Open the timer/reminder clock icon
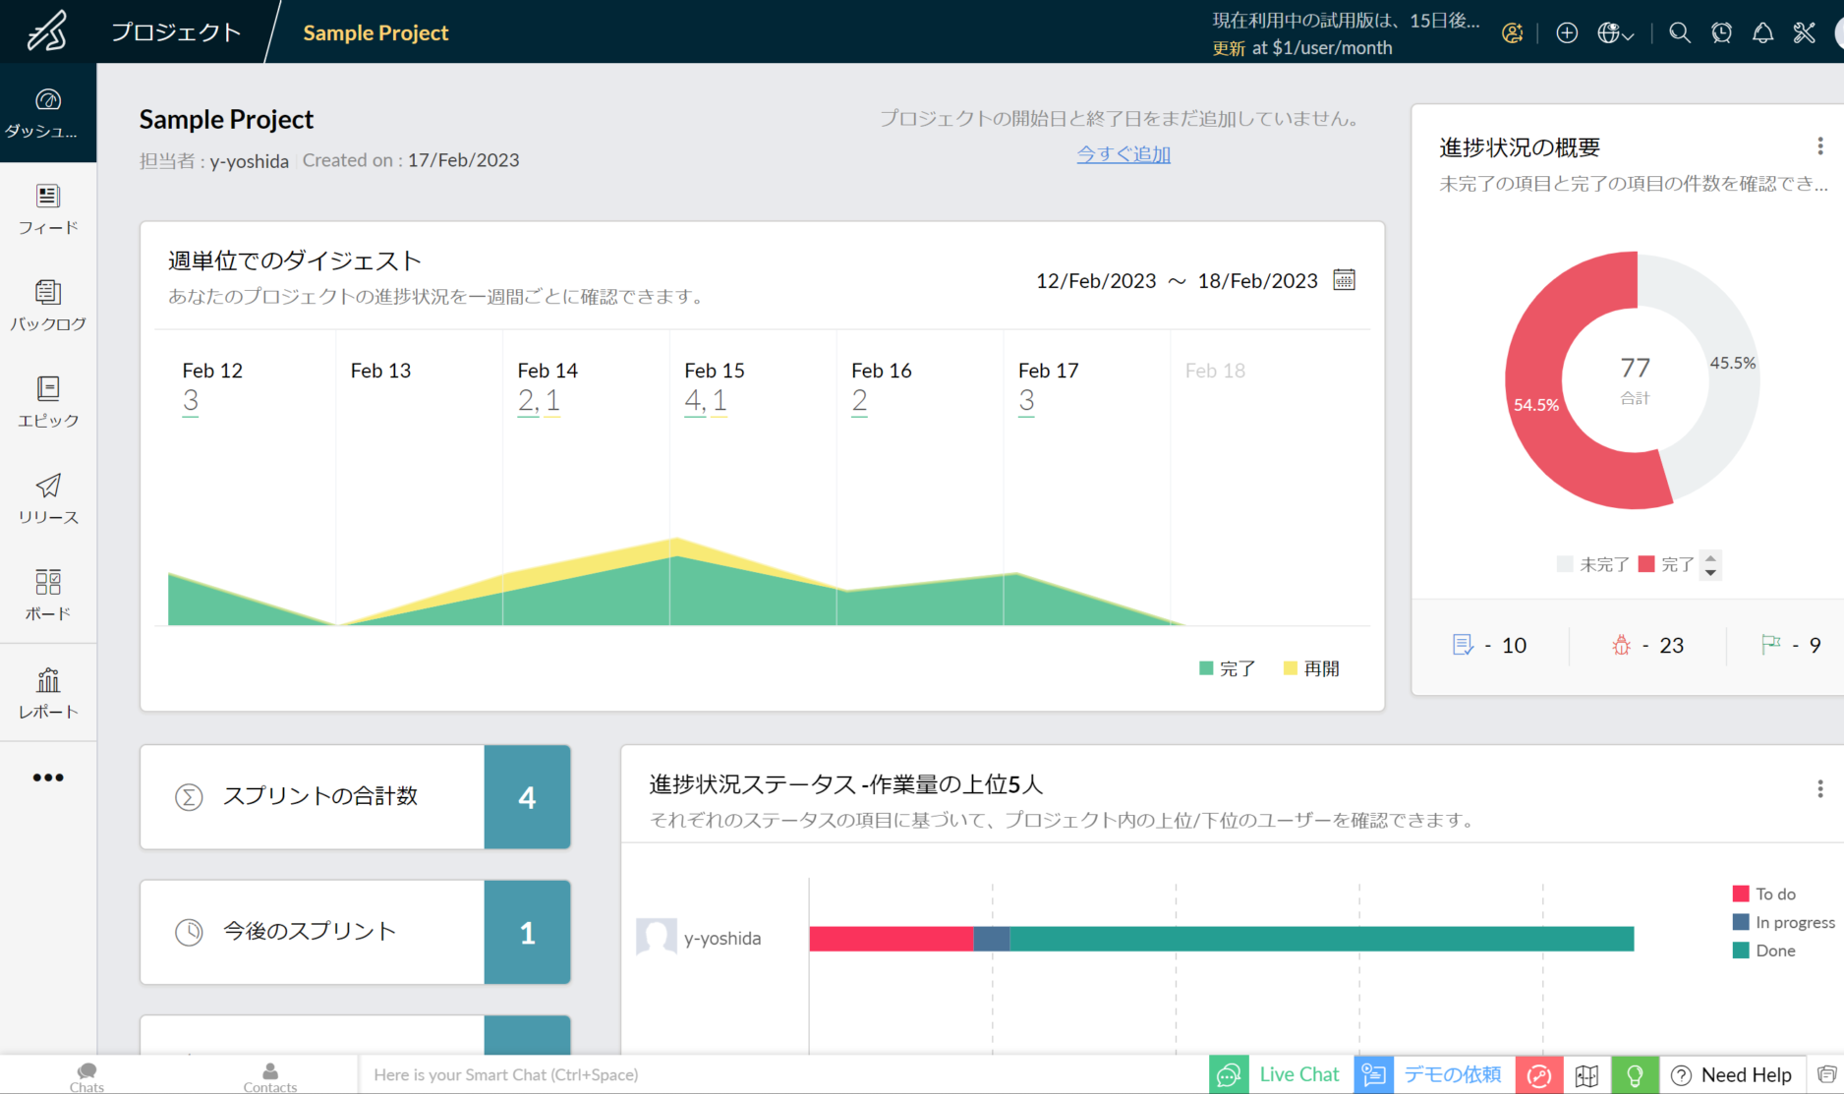The height and width of the screenshot is (1094, 1844). (x=1721, y=32)
